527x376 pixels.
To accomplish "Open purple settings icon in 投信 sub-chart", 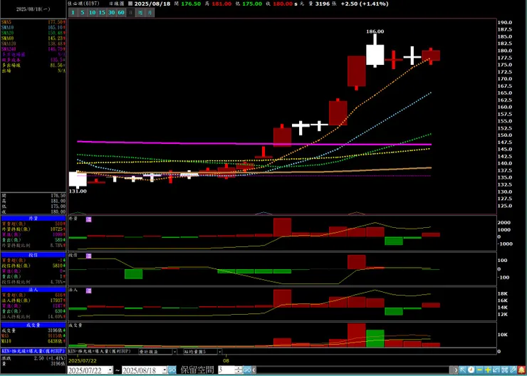I will [89, 256].
